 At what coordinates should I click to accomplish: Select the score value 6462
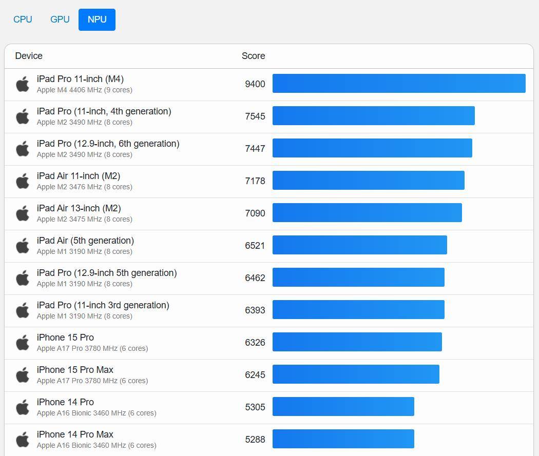tap(255, 277)
